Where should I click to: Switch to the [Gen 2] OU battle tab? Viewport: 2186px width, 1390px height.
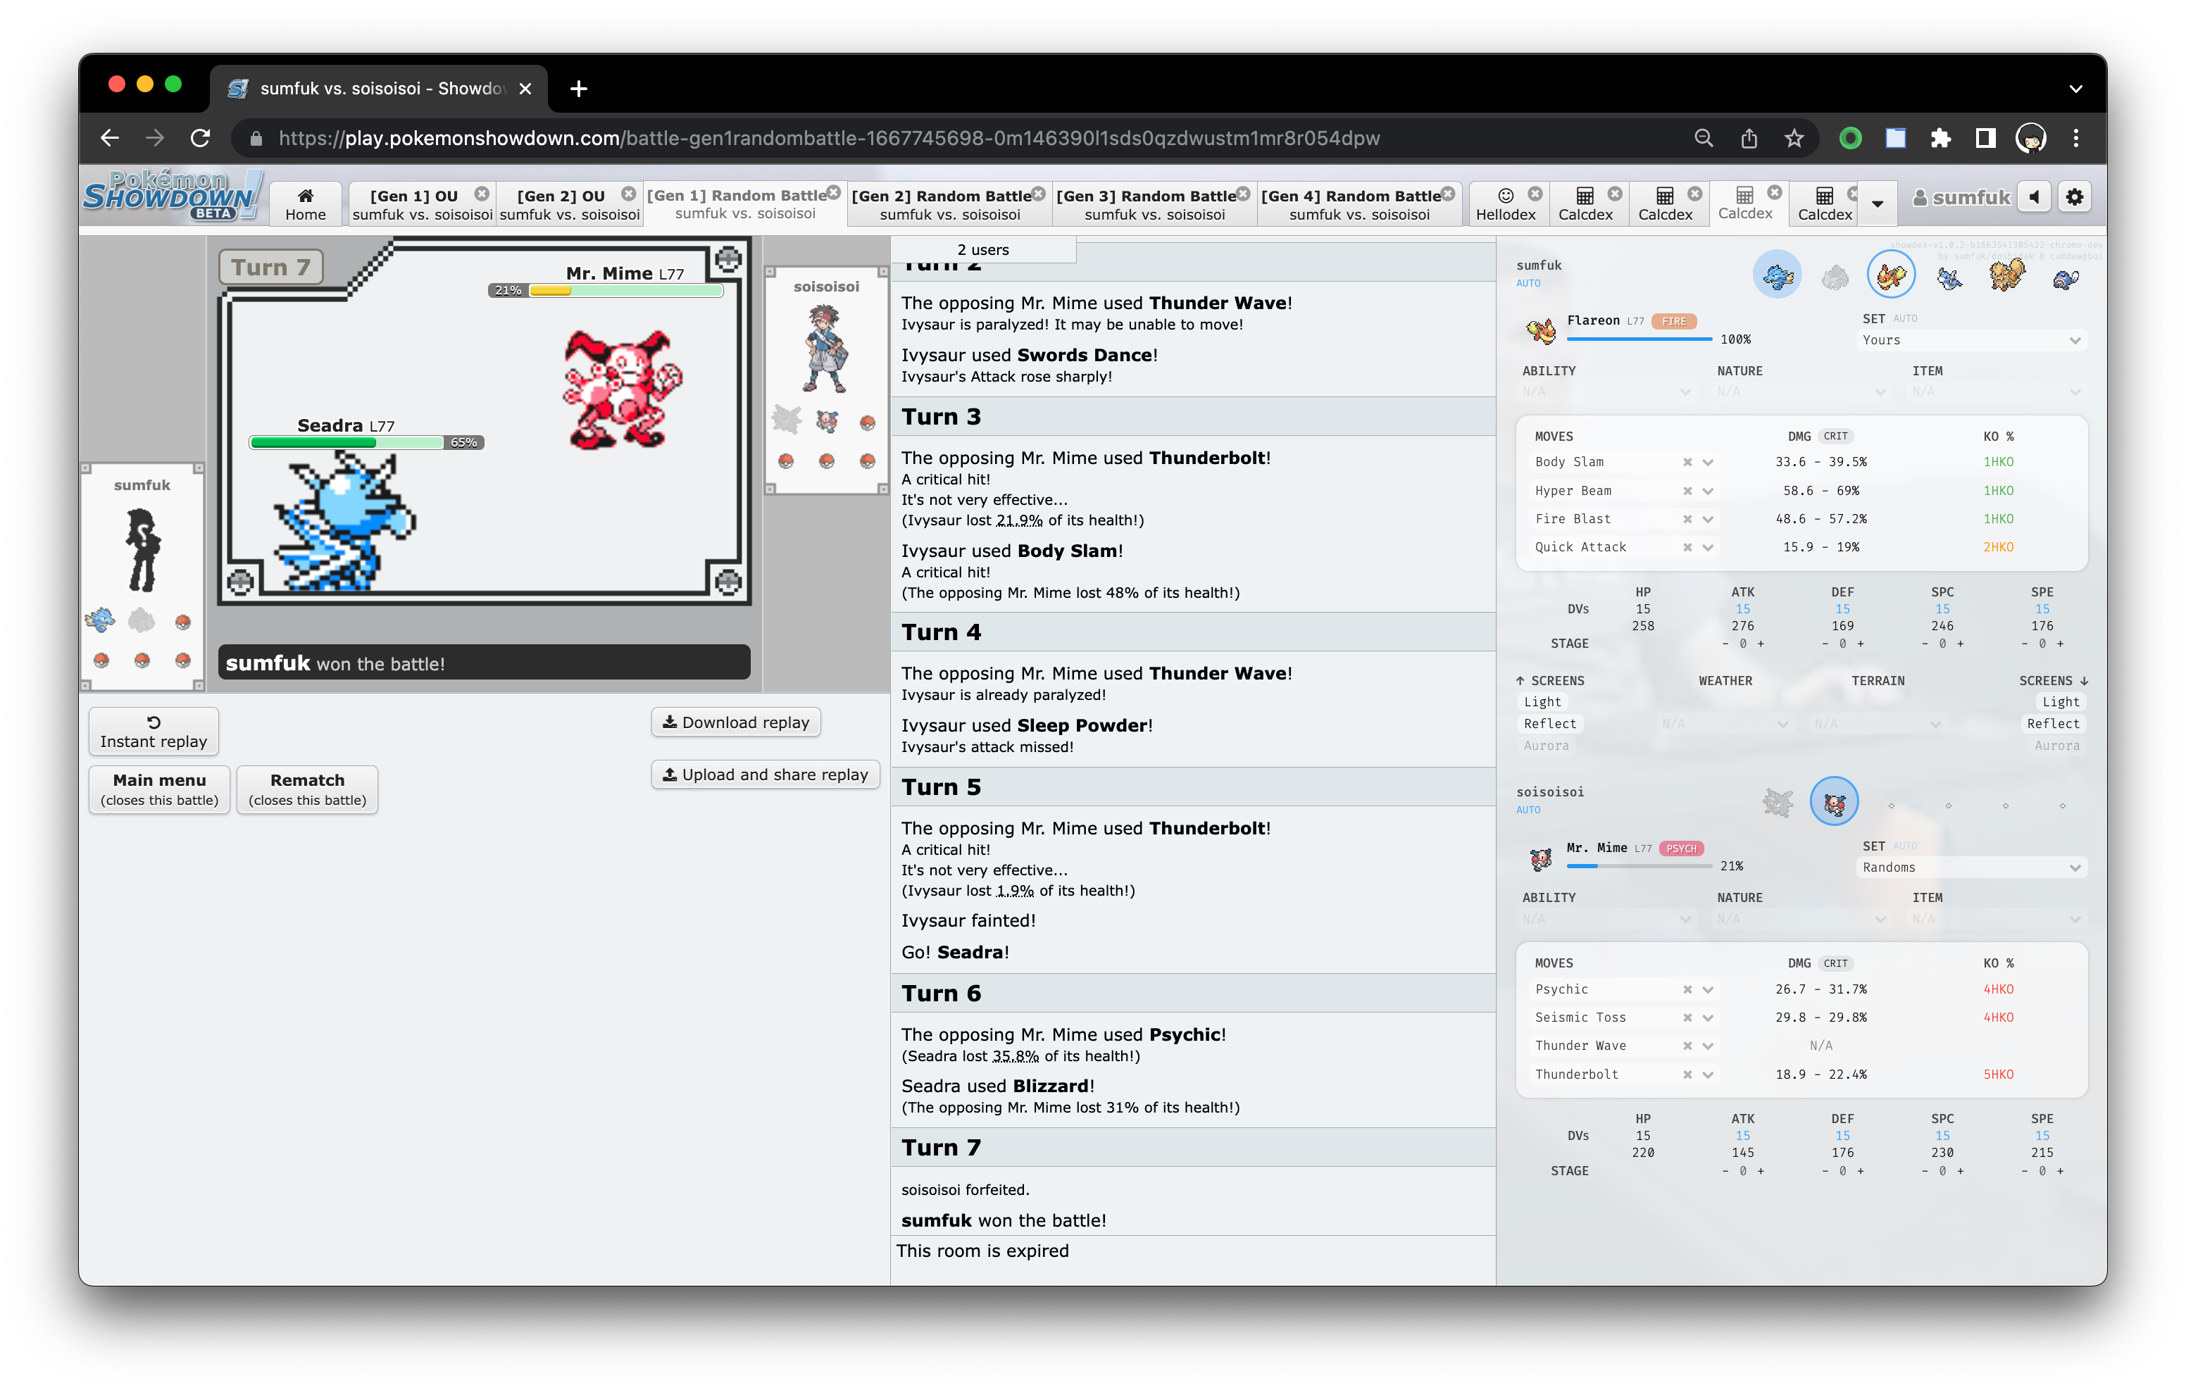(570, 204)
